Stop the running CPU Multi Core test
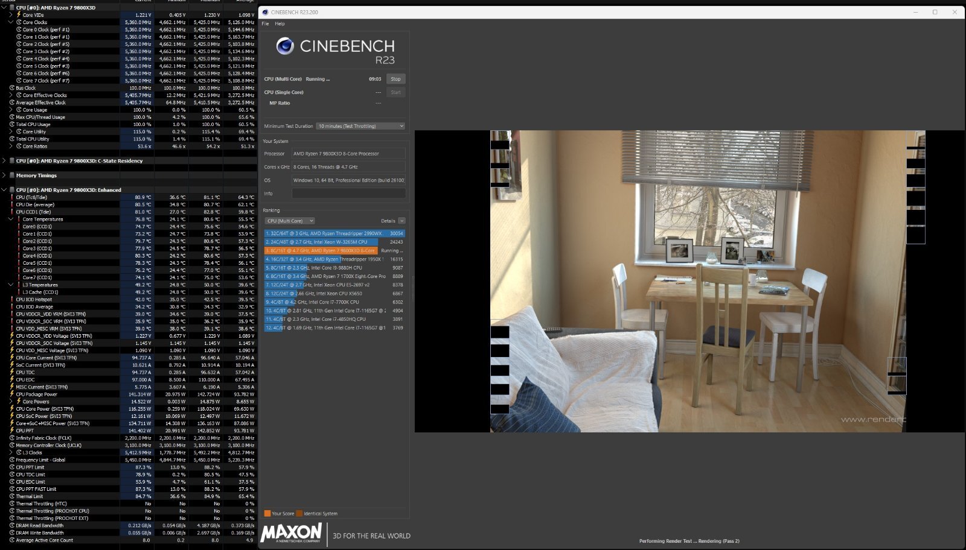 395,79
